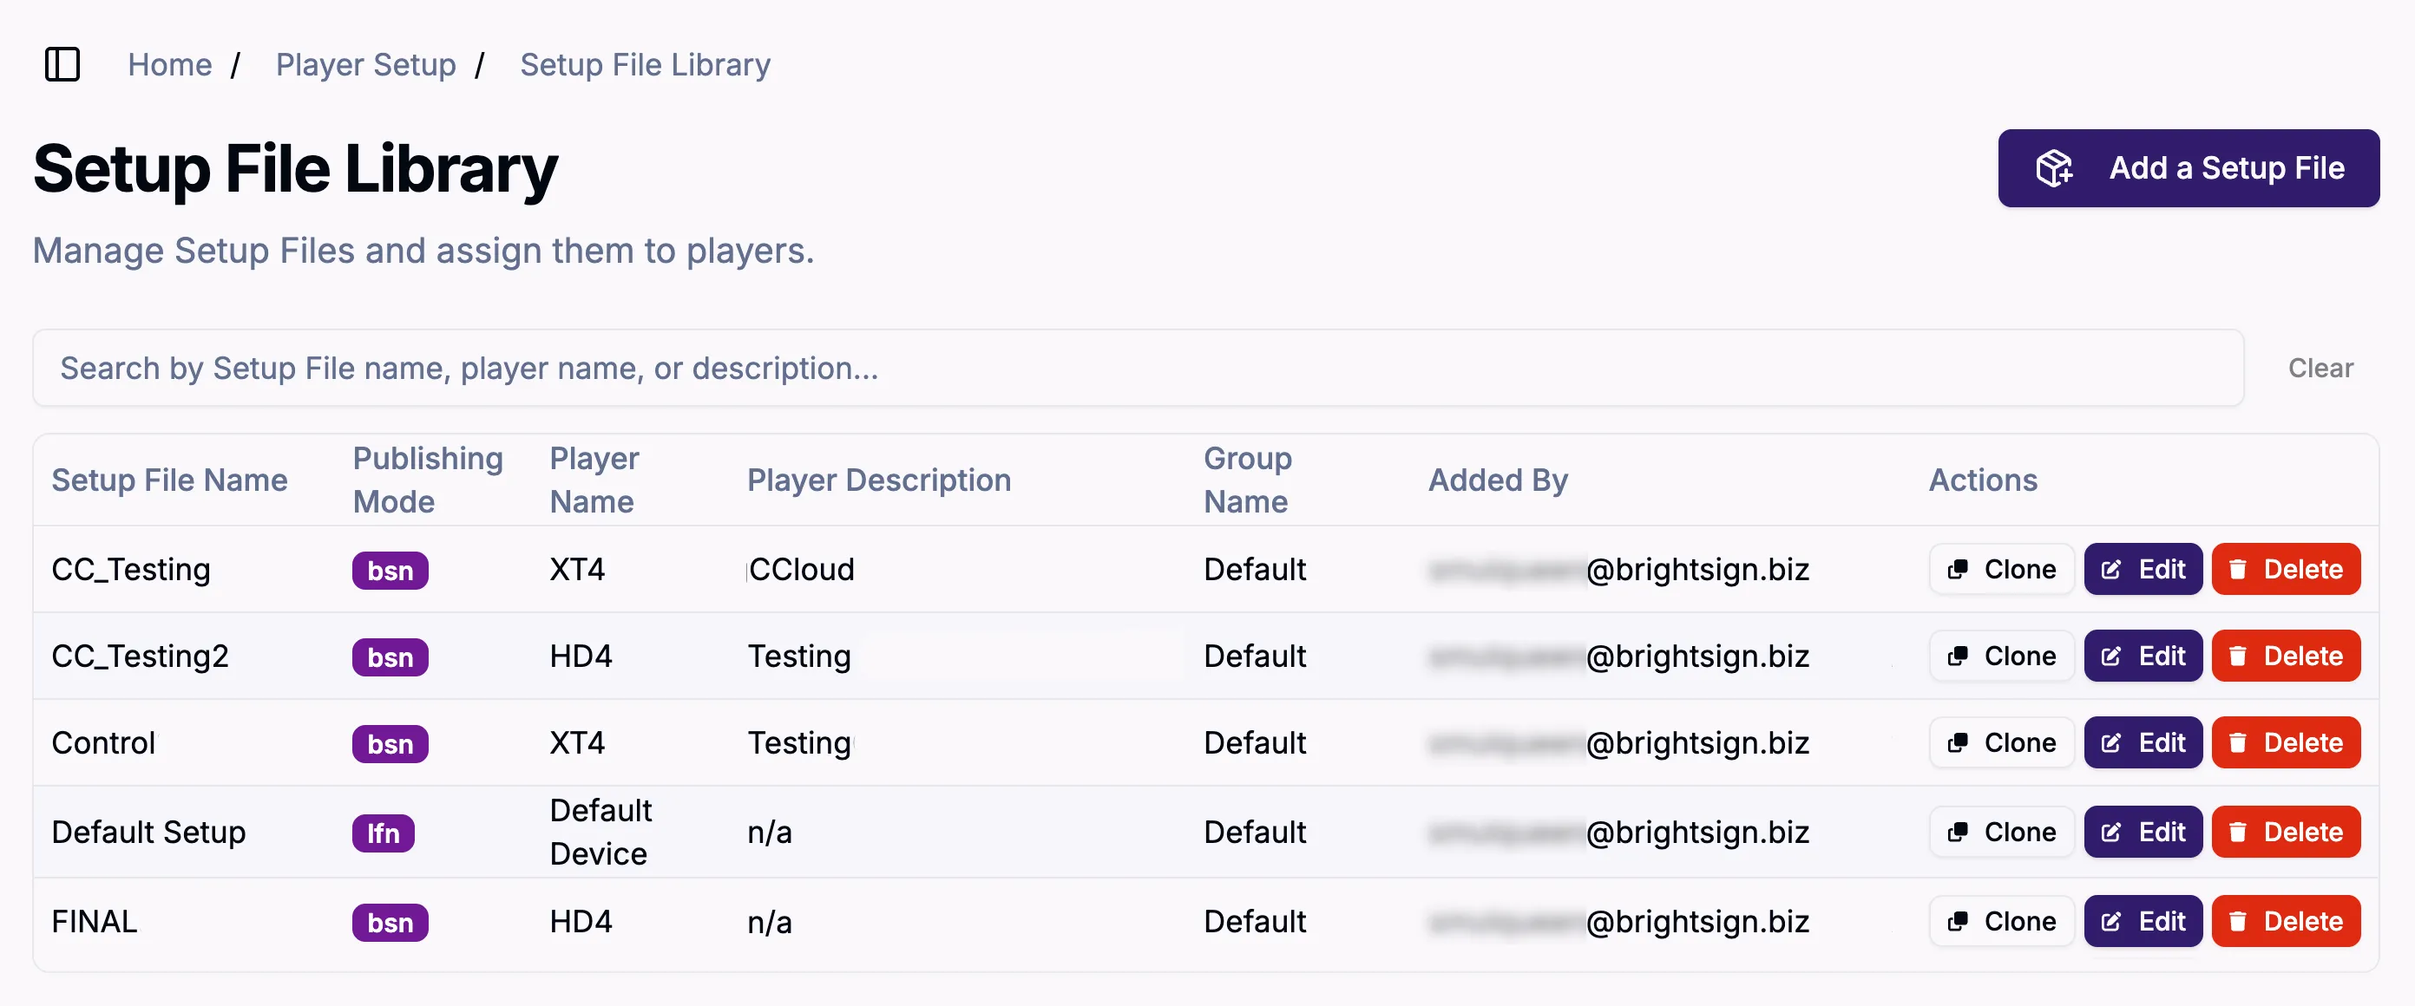
Task: Edit the CC_Testing2 setup file
Action: click(2143, 656)
